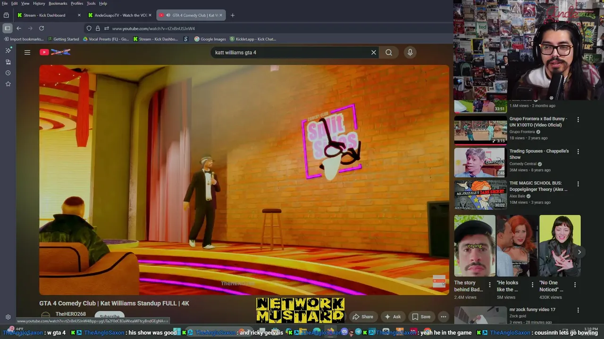Switch to AndeGuapoTV VOD tab
Viewport: 604px width, 339px height.
[121, 15]
